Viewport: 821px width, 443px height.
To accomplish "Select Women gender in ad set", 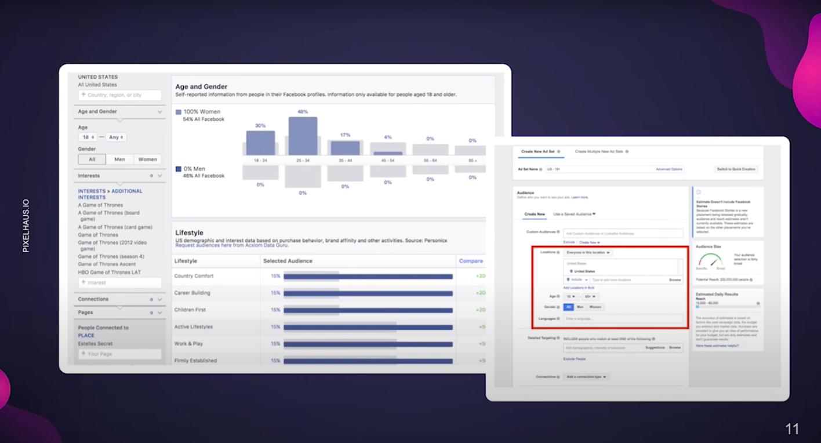I will [595, 307].
